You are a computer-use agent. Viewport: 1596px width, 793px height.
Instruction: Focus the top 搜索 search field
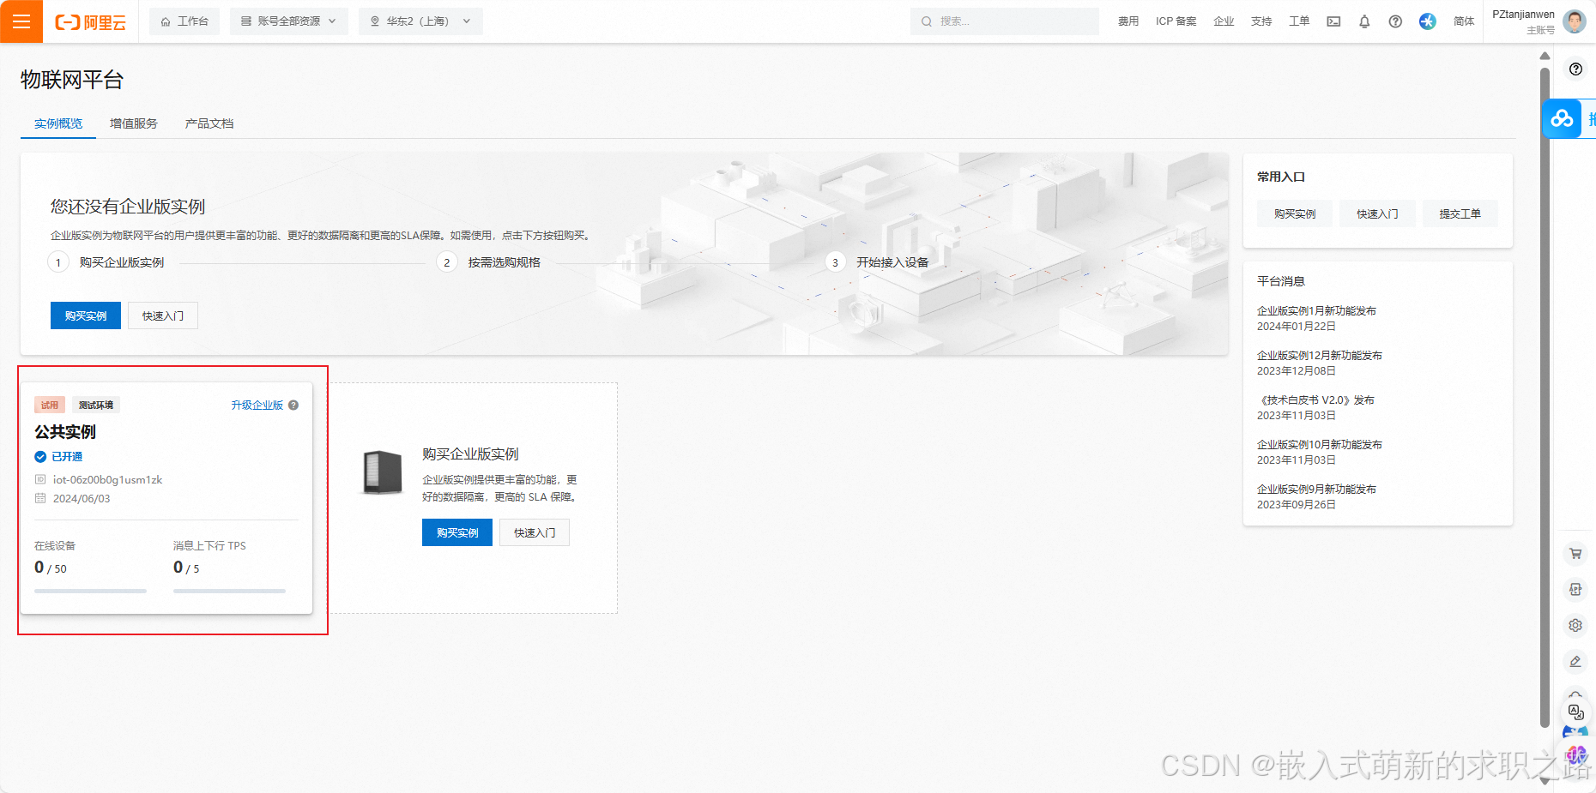[x=1004, y=21]
